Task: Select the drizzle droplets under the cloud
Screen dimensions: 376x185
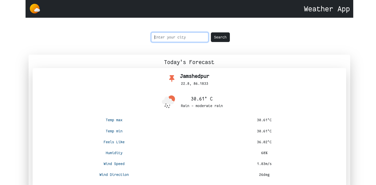Action: 167,106
